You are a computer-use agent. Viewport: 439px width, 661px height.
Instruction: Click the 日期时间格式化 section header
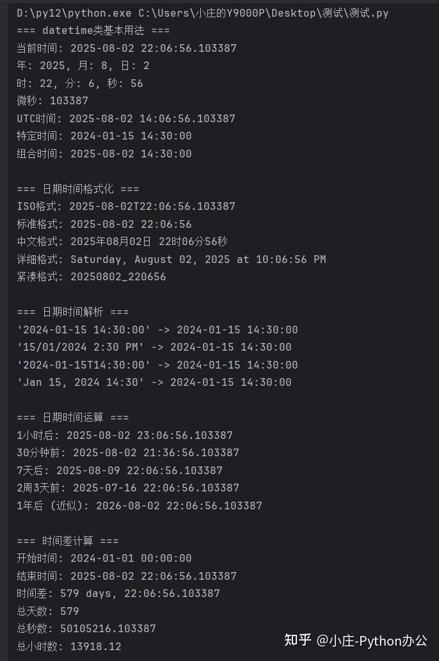(78, 189)
